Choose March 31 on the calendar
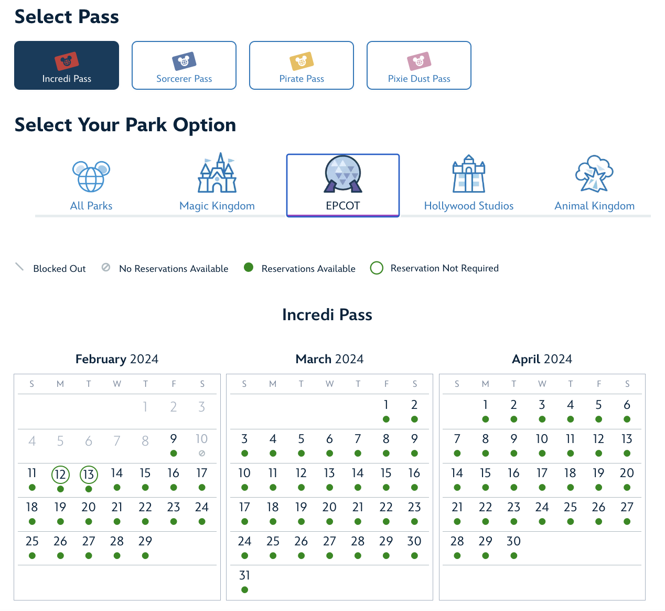The width and height of the screenshot is (665, 611). point(244,576)
